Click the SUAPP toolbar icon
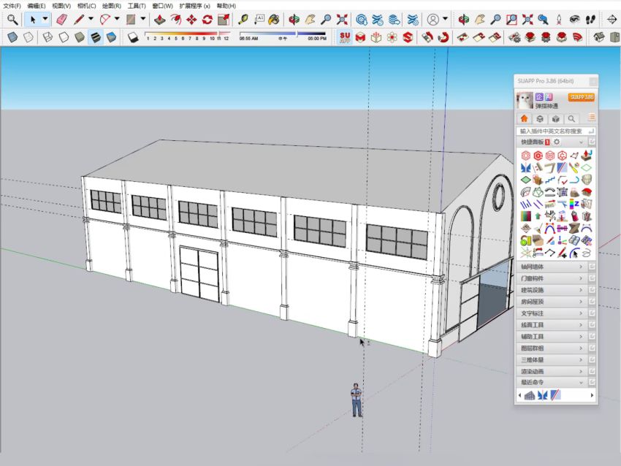 coord(345,37)
